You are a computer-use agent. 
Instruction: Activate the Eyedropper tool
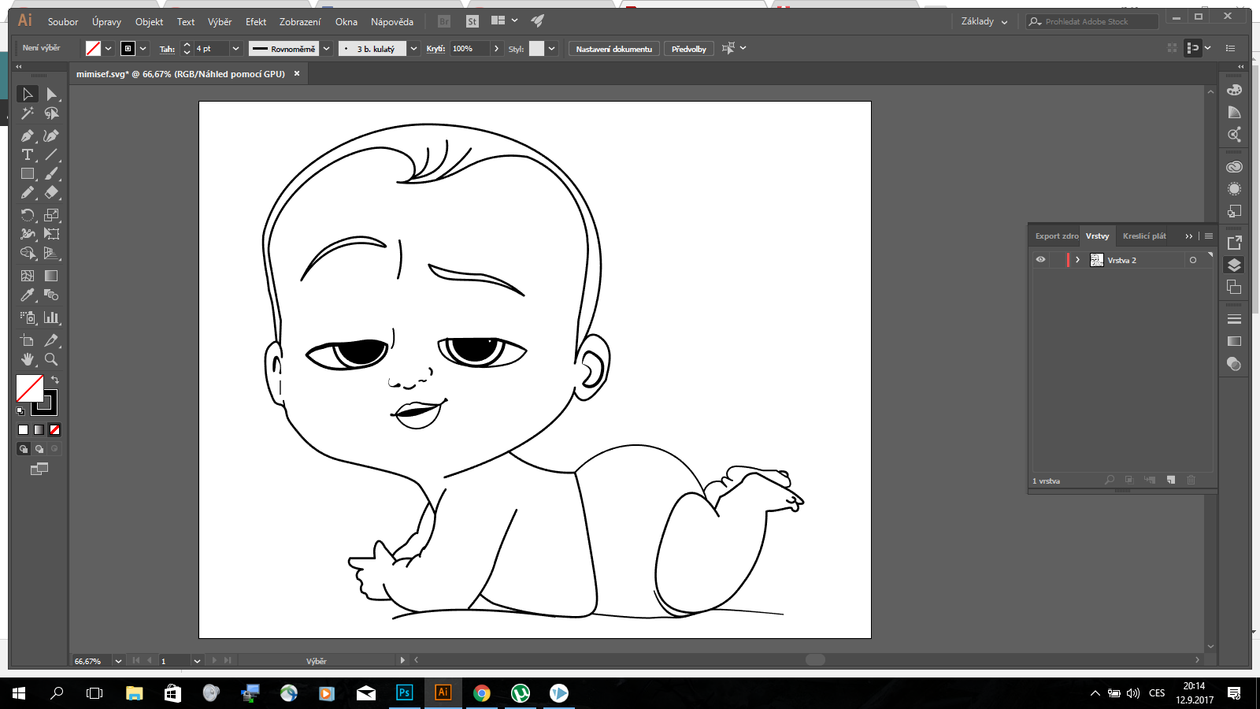click(27, 295)
